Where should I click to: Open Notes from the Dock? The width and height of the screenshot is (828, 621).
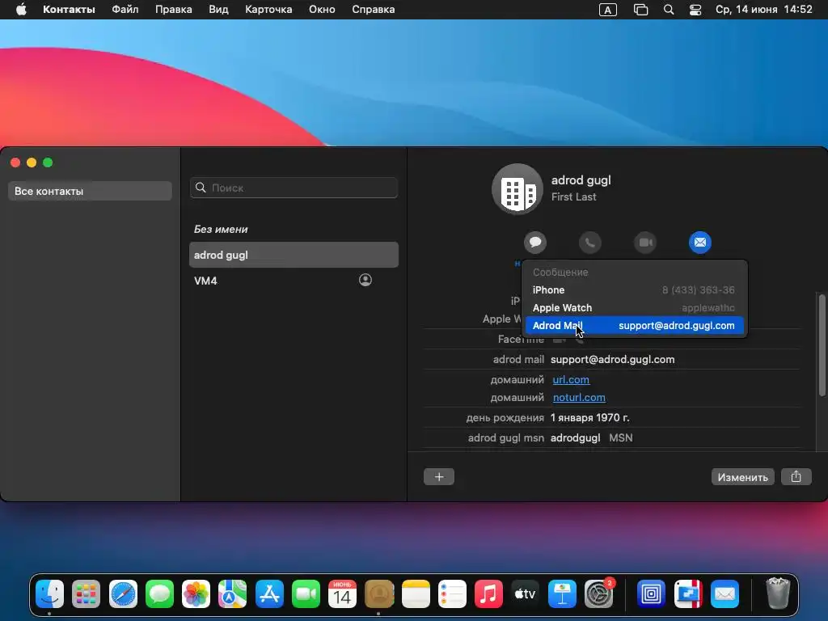coord(416,594)
